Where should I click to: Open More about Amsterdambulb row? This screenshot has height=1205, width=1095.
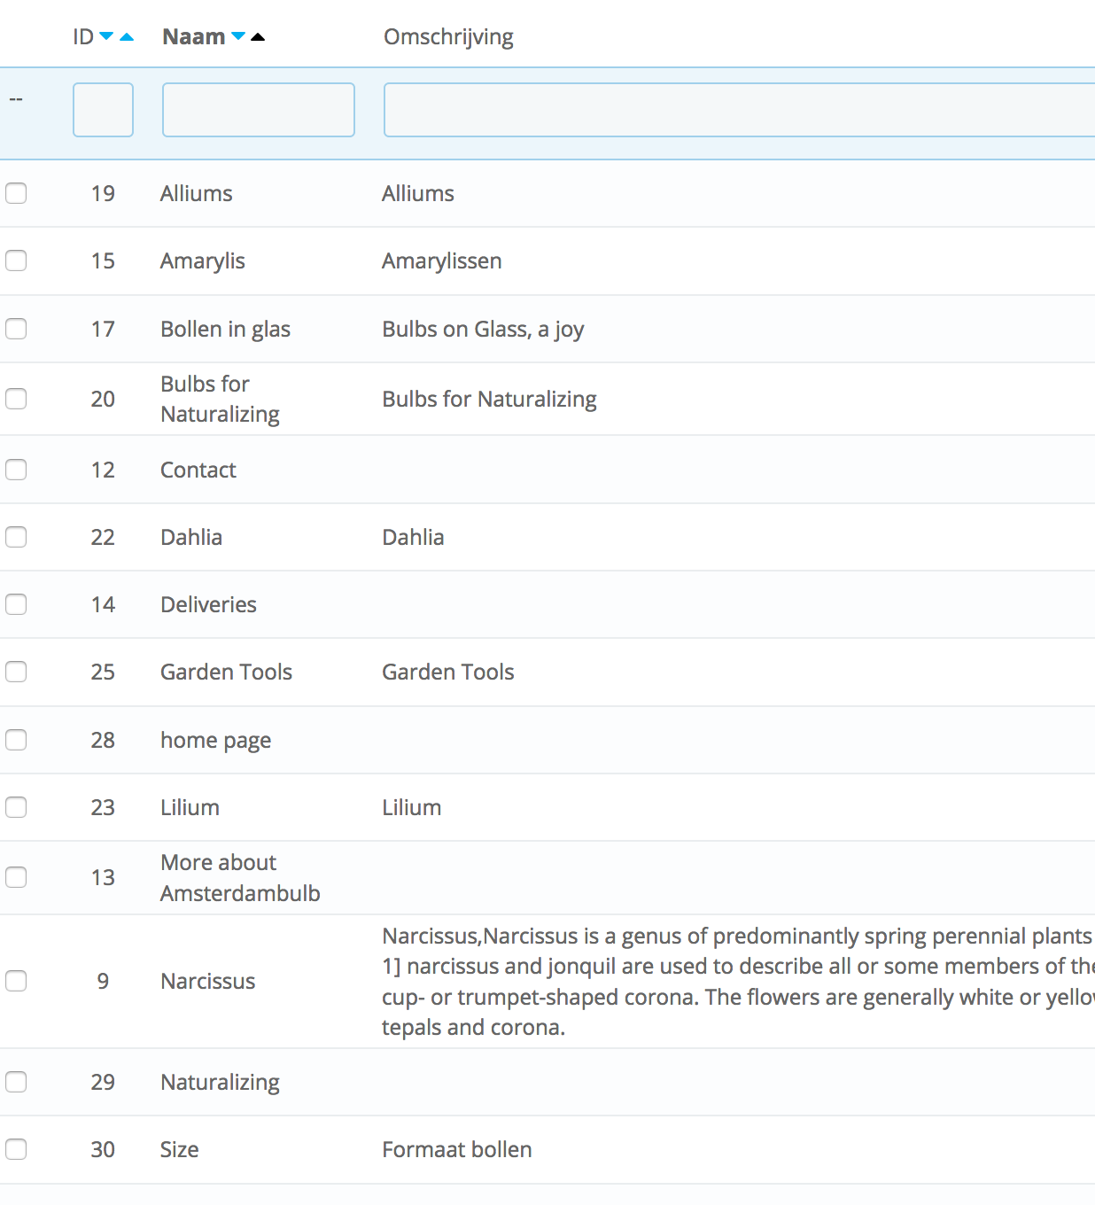240,878
